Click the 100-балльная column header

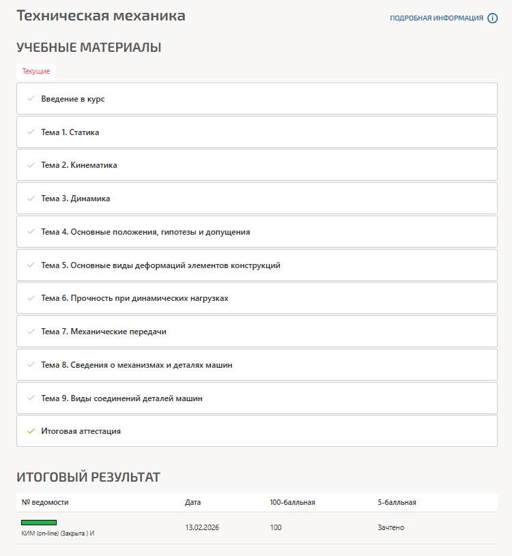coord(292,503)
